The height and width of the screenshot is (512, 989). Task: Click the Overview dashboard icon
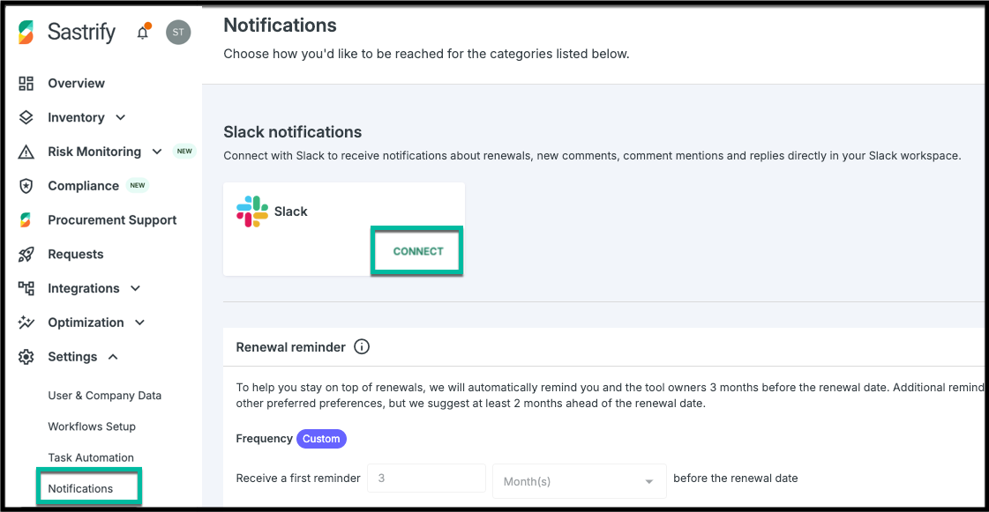(26, 84)
